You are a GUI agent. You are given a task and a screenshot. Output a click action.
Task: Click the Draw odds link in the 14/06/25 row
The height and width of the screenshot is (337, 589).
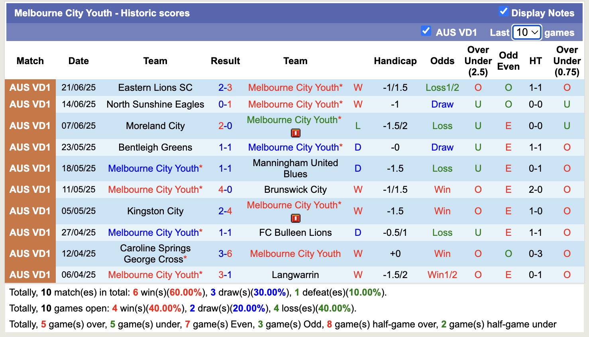click(x=442, y=104)
